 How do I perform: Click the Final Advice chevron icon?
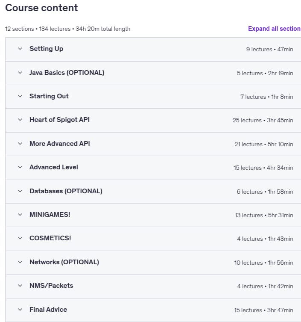(20, 310)
